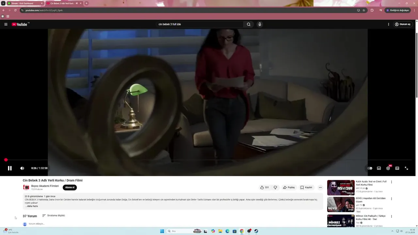This screenshot has height=235, width=418.
Task: Click the apps grid icon in bookmarks bar
Action: click(x=8, y=16)
